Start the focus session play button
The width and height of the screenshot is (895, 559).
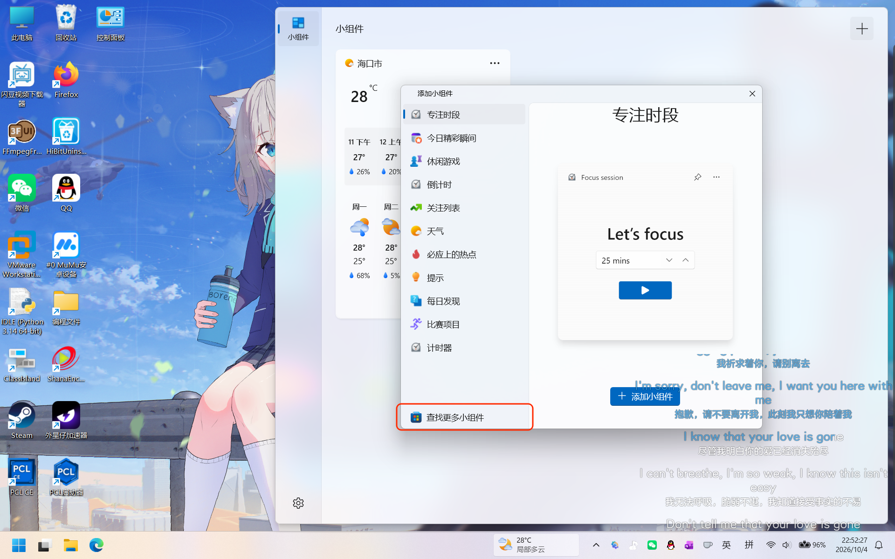coord(645,290)
